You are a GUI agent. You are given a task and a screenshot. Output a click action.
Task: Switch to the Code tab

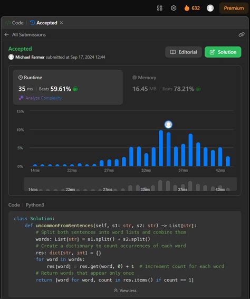(x=14, y=23)
